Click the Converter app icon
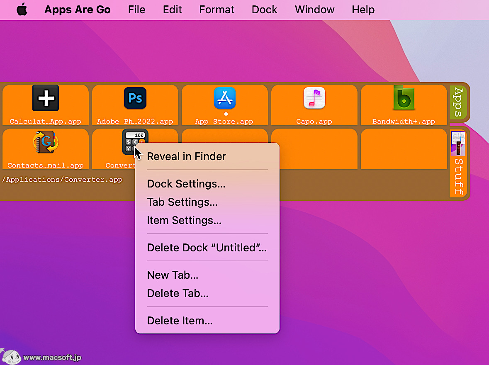This screenshot has height=365, width=489. click(135, 142)
